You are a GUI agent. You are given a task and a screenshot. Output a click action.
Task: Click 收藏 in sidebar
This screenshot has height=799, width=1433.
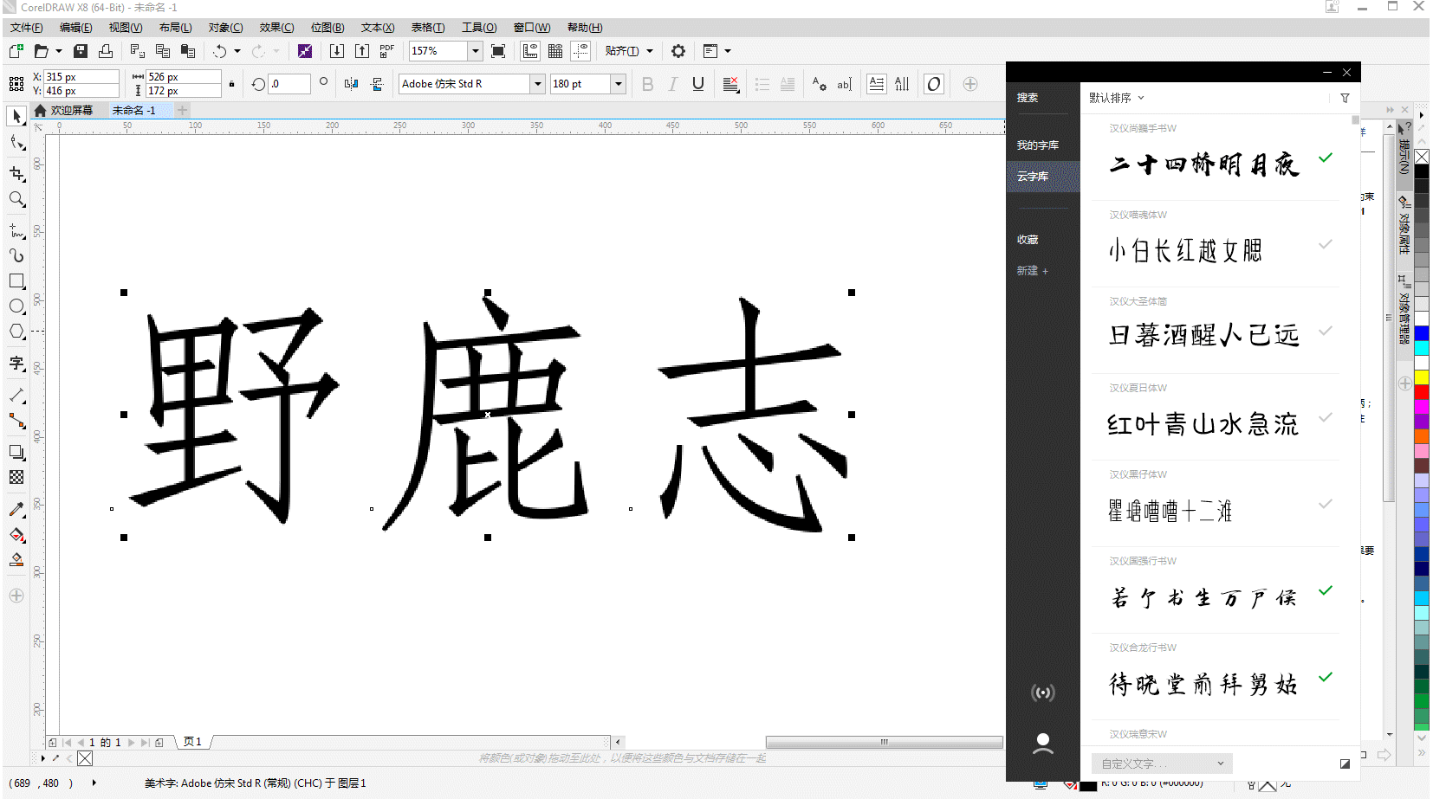[x=1028, y=240]
